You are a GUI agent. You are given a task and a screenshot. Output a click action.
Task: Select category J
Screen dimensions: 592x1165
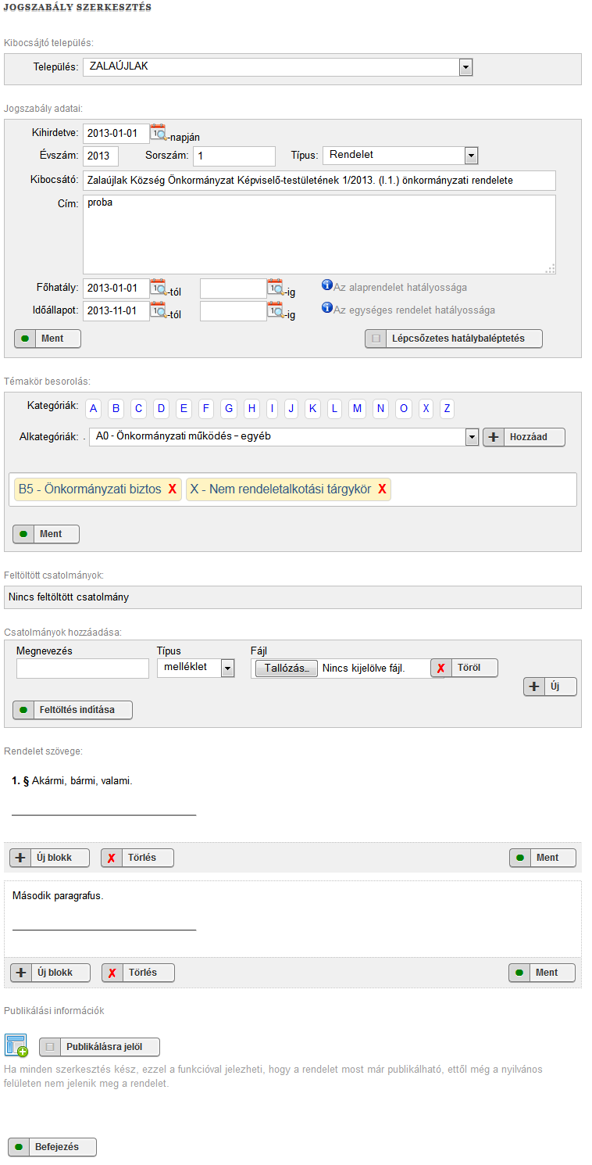[291, 408]
